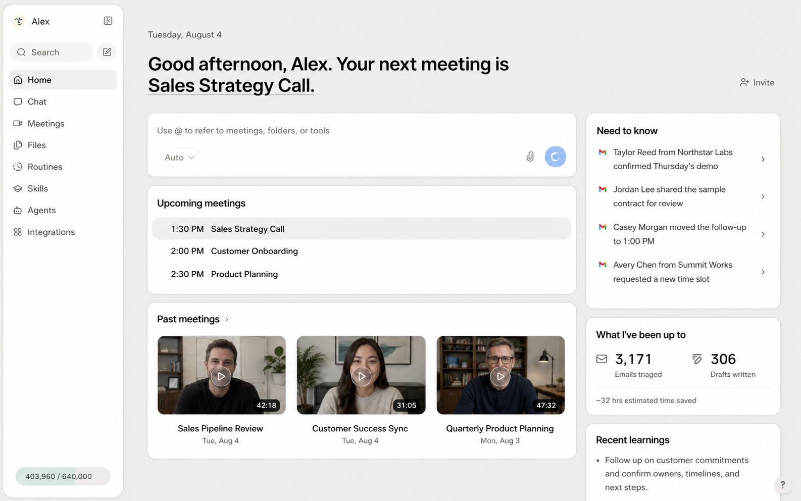This screenshot has height=501, width=801.
Task: Click the Sales Pipeline Review title
Action: (220, 428)
